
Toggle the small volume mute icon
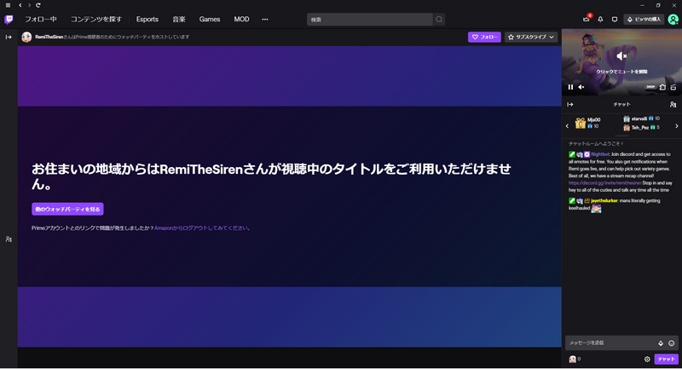581,87
